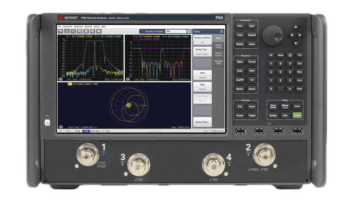The image size is (359, 202).
Task: Push the down arrow navigation key
Action: coord(295,43)
